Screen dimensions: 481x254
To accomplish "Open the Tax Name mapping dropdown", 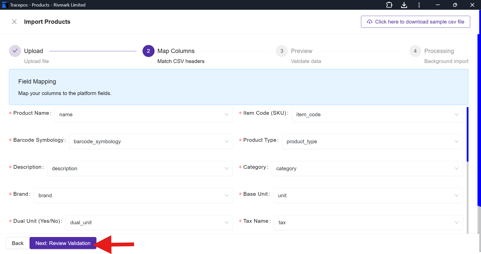I will [368, 222].
